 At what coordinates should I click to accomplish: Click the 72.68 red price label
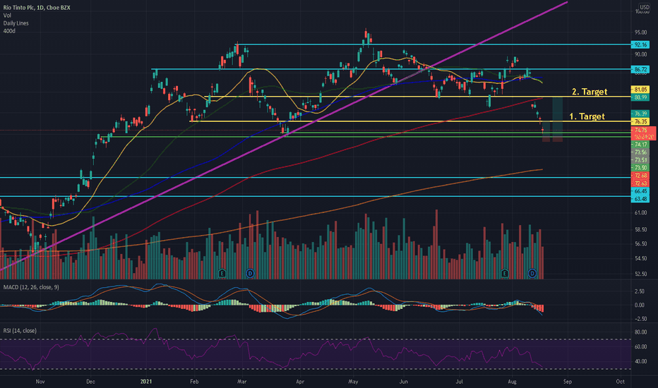tap(640, 176)
